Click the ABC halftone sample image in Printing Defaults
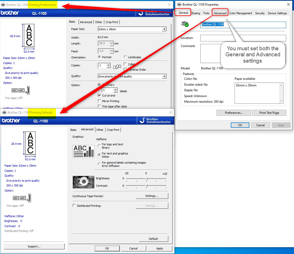Screen dimensions: 294x254 coord(84,151)
